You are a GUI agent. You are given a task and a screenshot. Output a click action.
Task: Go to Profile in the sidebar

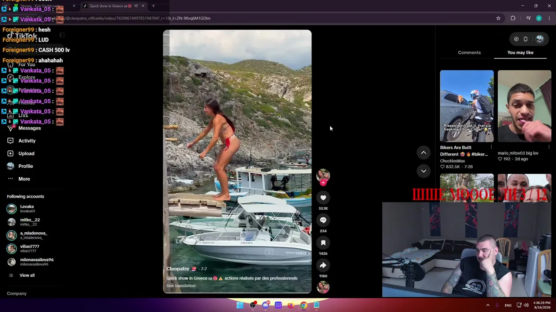click(x=26, y=166)
